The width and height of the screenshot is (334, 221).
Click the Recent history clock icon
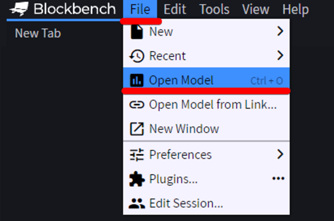[137, 56]
